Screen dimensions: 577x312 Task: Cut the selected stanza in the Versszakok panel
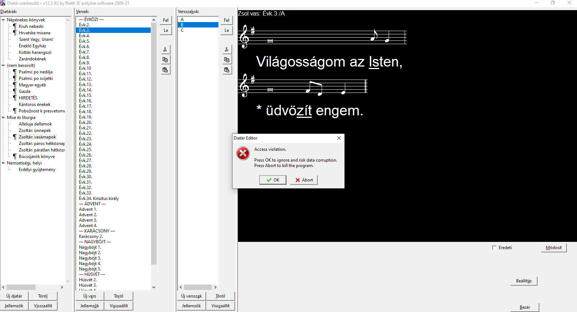coord(227,50)
